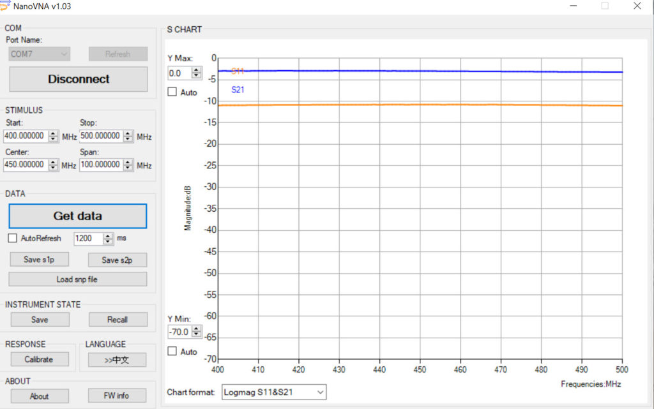Click the Start frequency input field
The image size is (654, 409).
26,137
